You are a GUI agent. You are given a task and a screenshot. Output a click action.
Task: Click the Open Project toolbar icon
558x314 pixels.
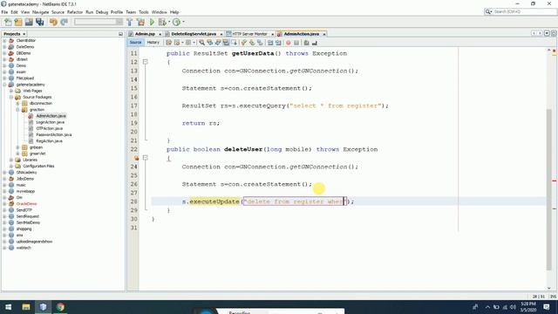[29, 22]
